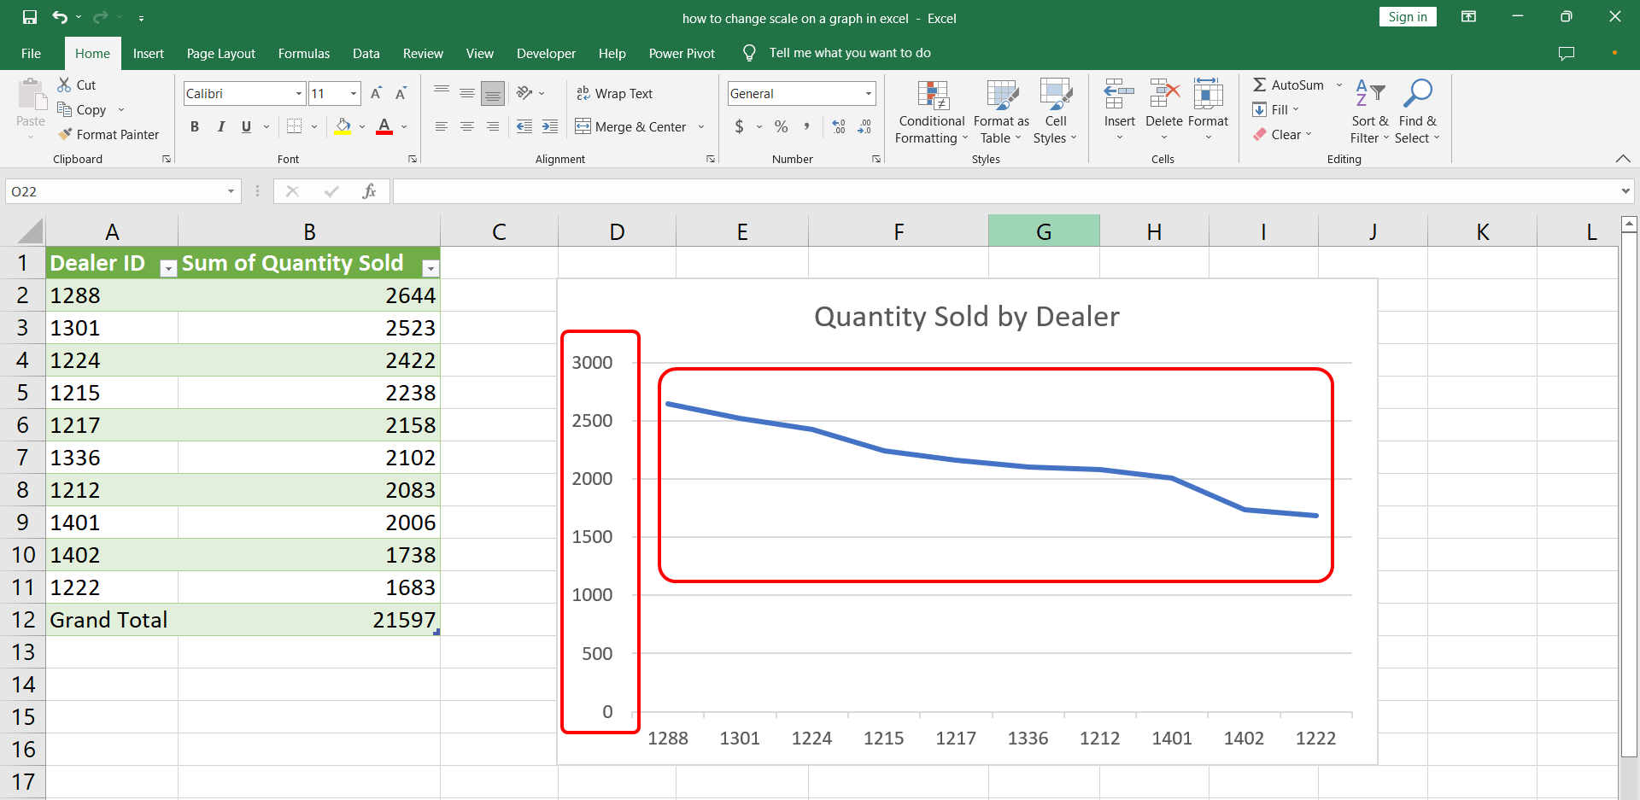Switch to the Insert tab

pyautogui.click(x=149, y=53)
